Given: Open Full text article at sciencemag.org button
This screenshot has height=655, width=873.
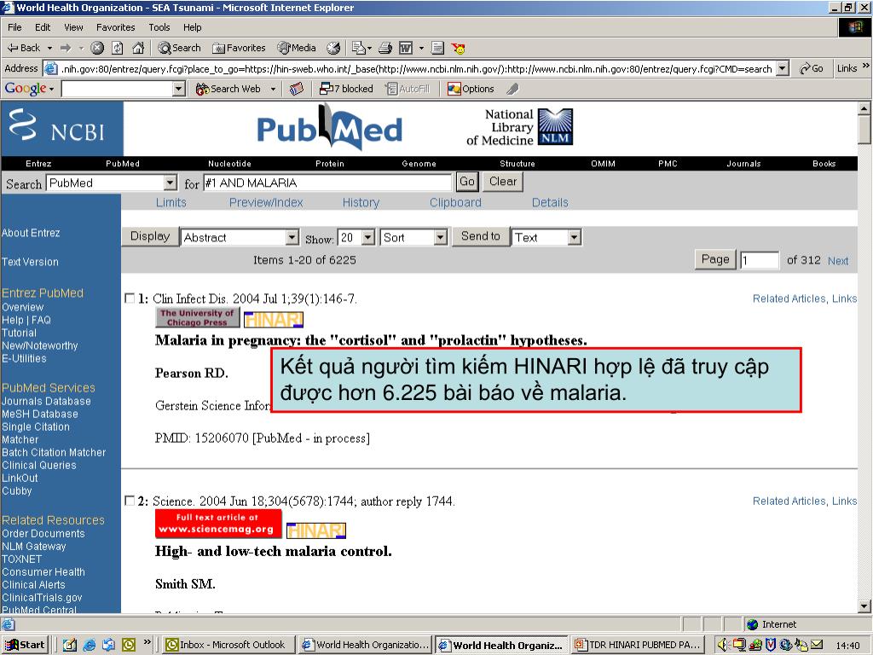Looking at the screenshot, I should (x=218, y=524).
